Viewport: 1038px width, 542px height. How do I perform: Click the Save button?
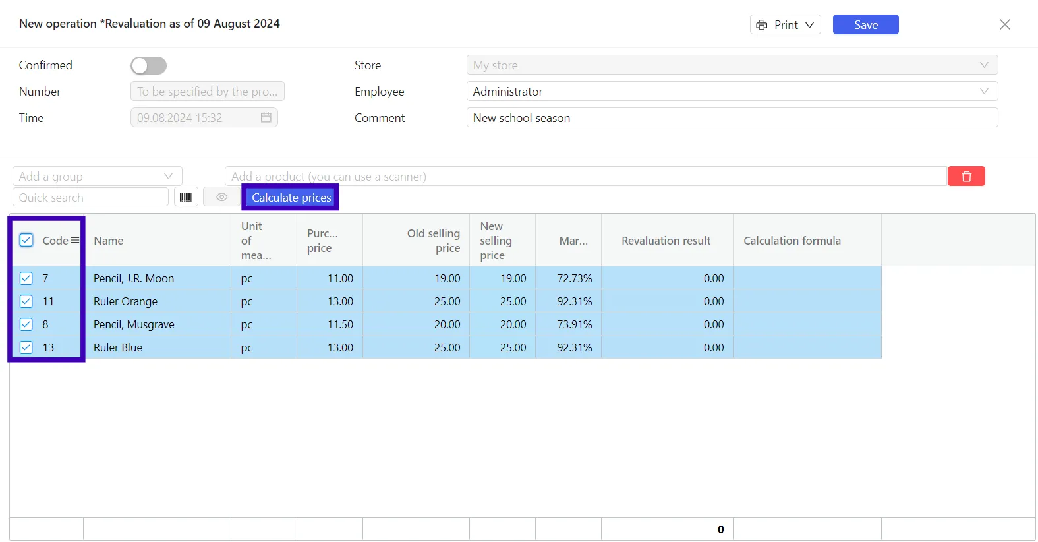click(x=865, y=24)
